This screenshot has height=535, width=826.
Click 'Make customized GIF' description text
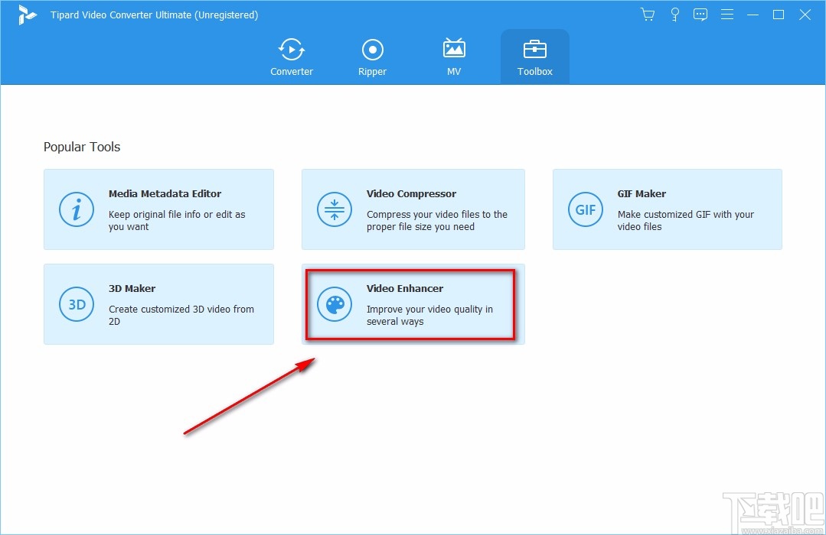[x=685, y=220]
